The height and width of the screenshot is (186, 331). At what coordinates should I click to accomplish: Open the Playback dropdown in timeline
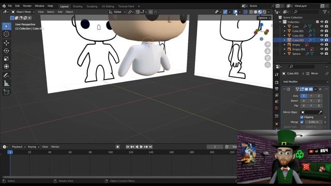point(19,147)
